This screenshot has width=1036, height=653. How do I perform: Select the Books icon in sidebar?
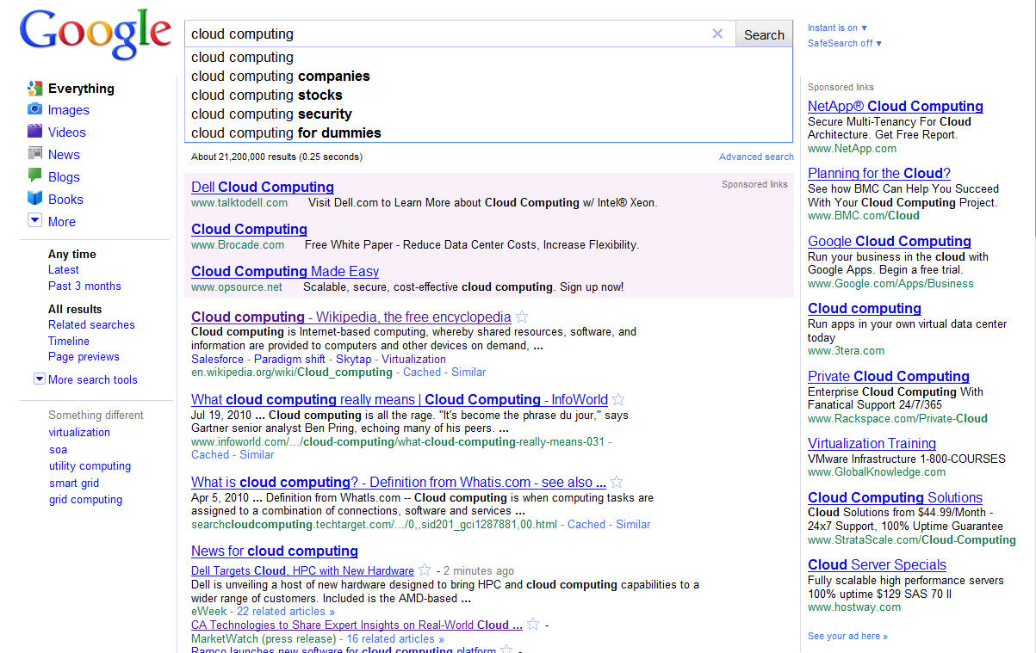[34, 199]
